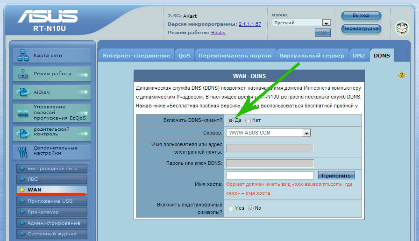Choose 'Yes' for wildcard symbols
Screen dimensions: 419x241
click(230, 208)
